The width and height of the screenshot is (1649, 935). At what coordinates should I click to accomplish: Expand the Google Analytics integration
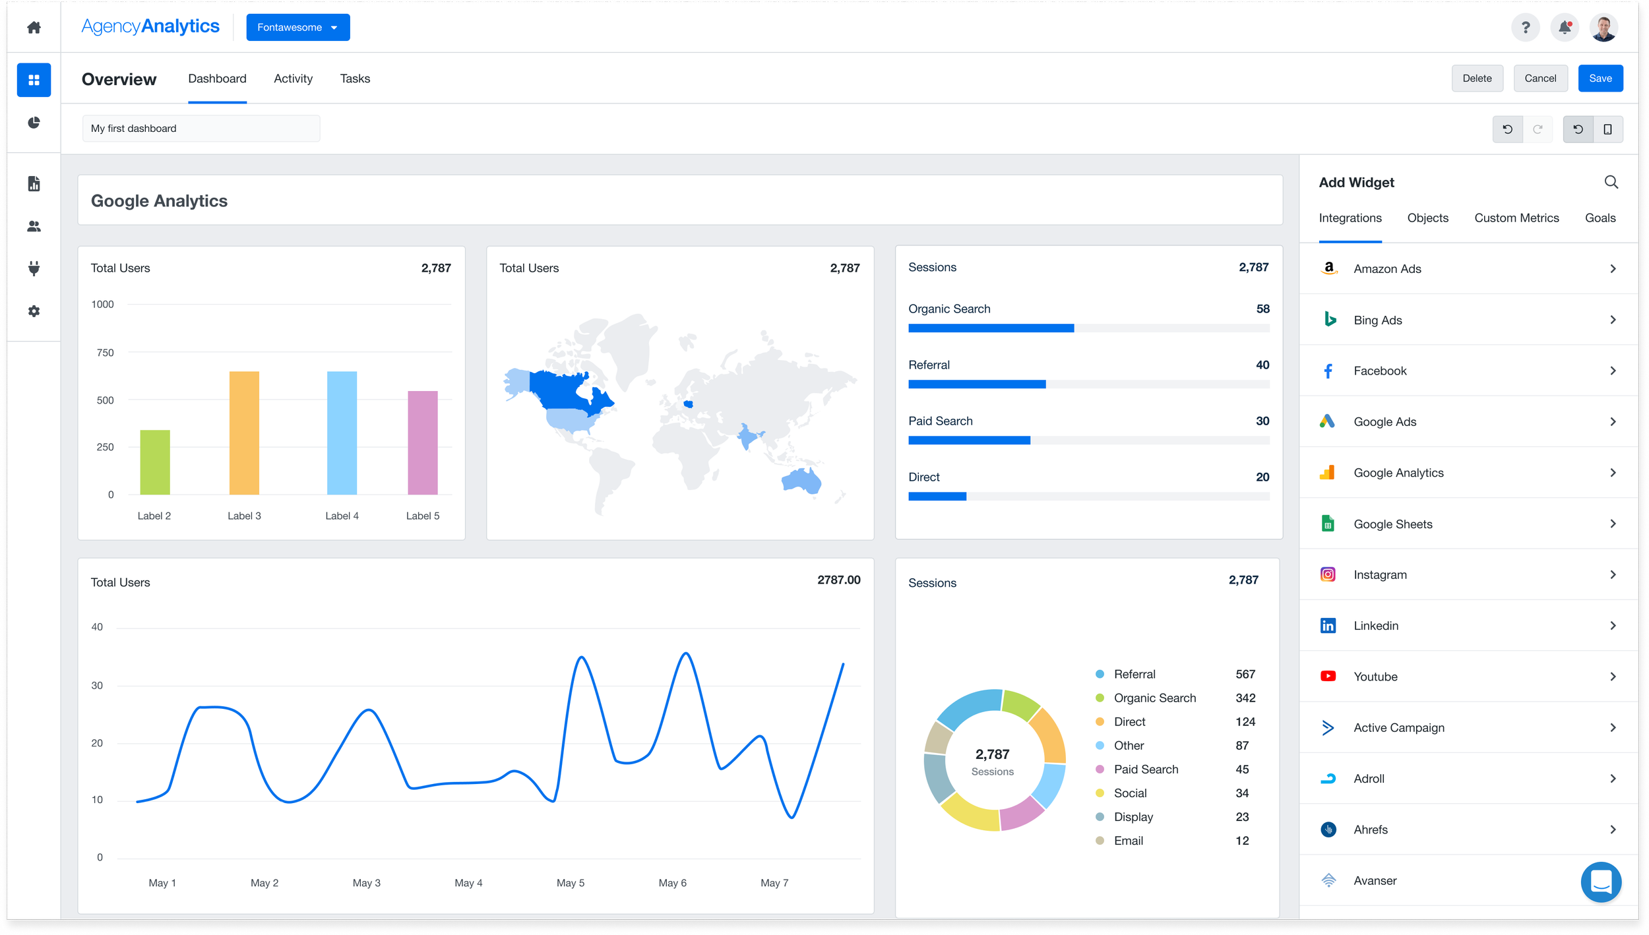(1468, 473)
